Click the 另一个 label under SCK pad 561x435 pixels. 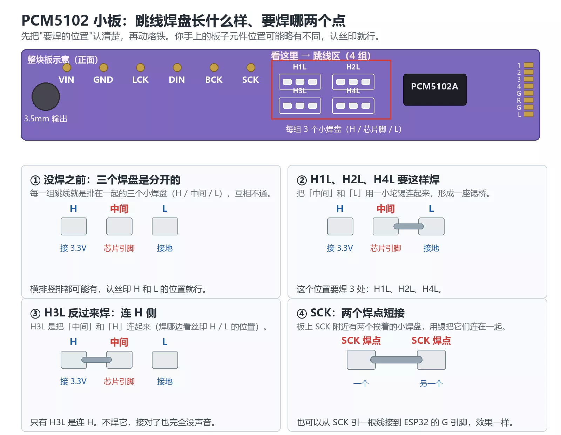pyautogui.click(x=431, y=383)
